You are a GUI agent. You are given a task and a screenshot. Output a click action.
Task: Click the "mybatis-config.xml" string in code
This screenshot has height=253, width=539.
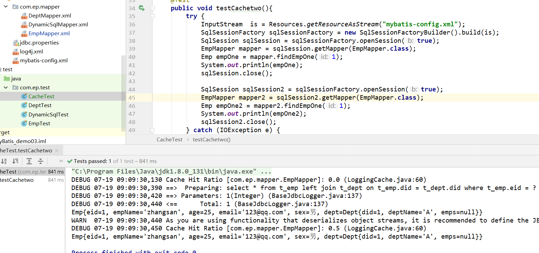coord(420,24)
